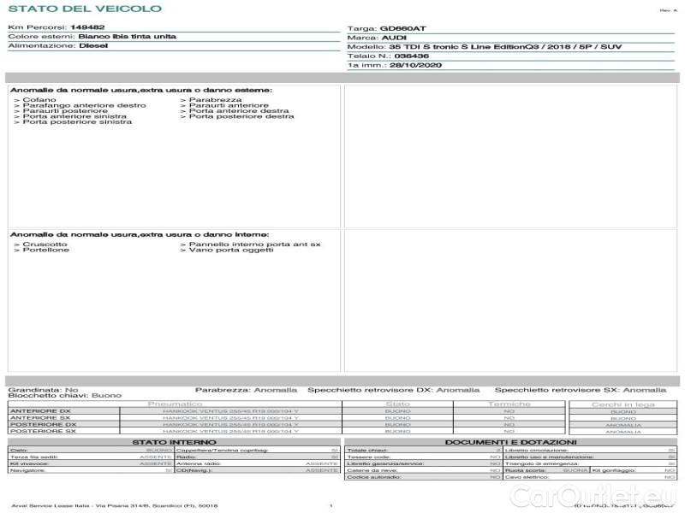This screenshot has height=513, width=685.
Task: Select the 'Km Percorsi: 149482' line
Action: [57, 27]
